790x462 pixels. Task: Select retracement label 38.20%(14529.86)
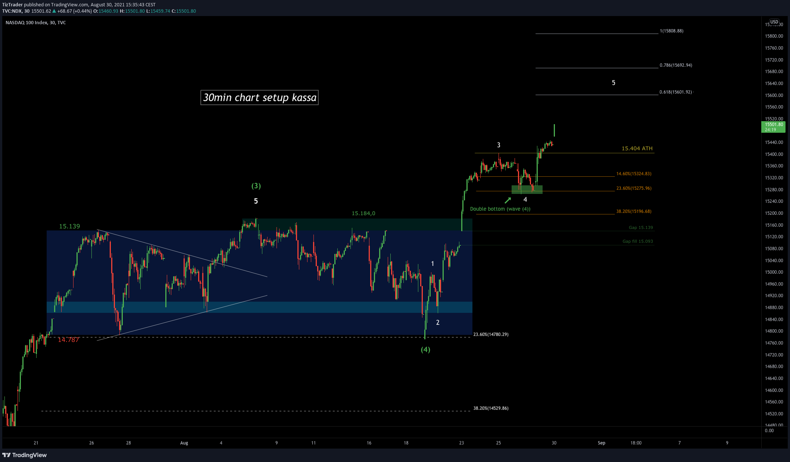pyautogui.click(x=491, y=408)
